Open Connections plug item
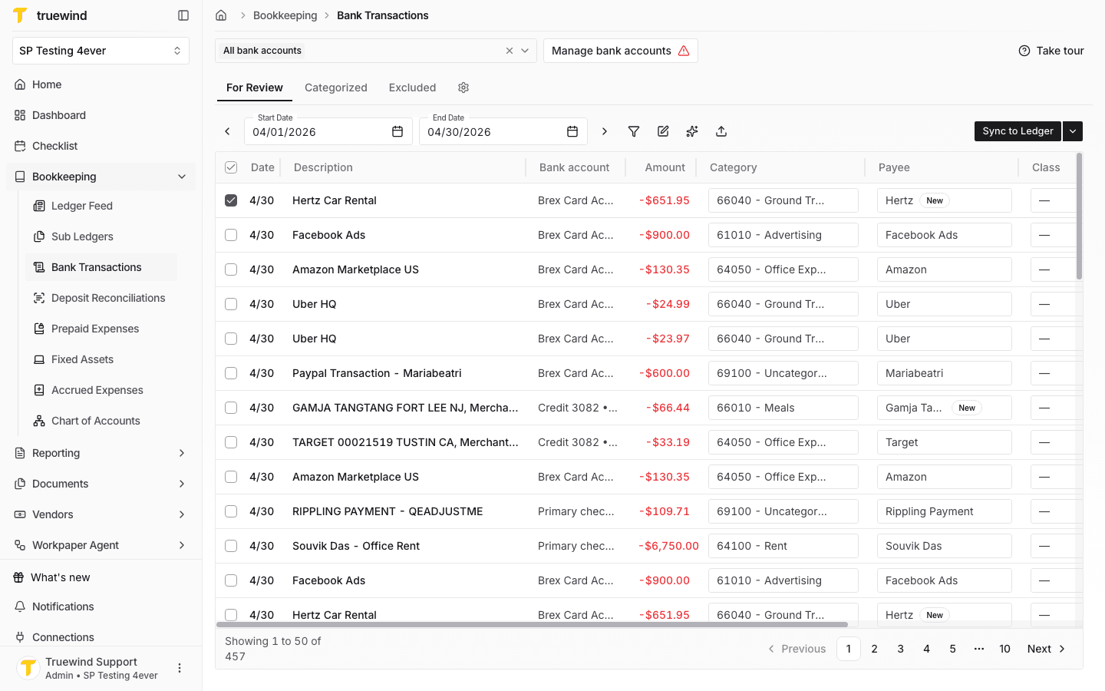Screen dimensions: 1105x691 [101, 637]
